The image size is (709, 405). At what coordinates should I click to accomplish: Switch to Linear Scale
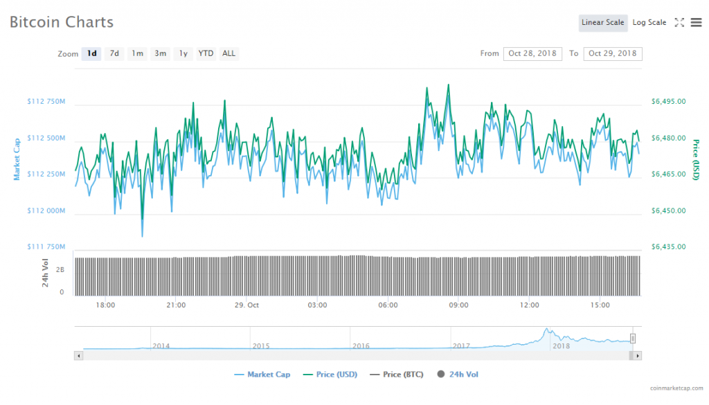pyautogui.click(x=602, y=23)
